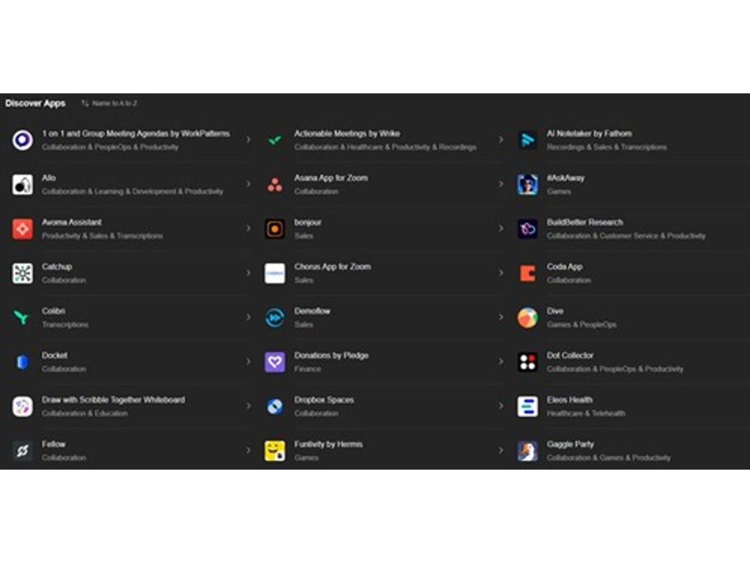This screenshot has height=563, width=750.
Task: Open BuildBetter Research app title
Action: tap(585, 222)
